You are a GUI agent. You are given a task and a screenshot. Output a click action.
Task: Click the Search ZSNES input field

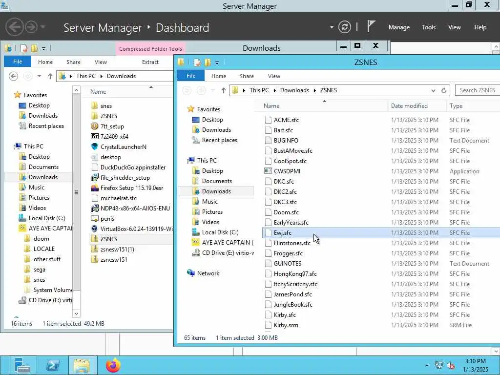click(x=478, y=90)
